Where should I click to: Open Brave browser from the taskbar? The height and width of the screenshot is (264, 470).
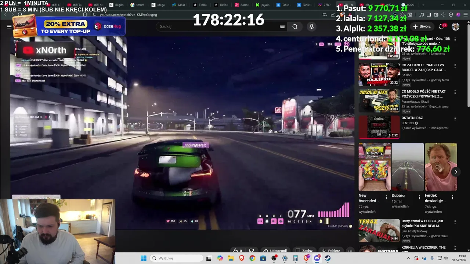coord(242,258)
